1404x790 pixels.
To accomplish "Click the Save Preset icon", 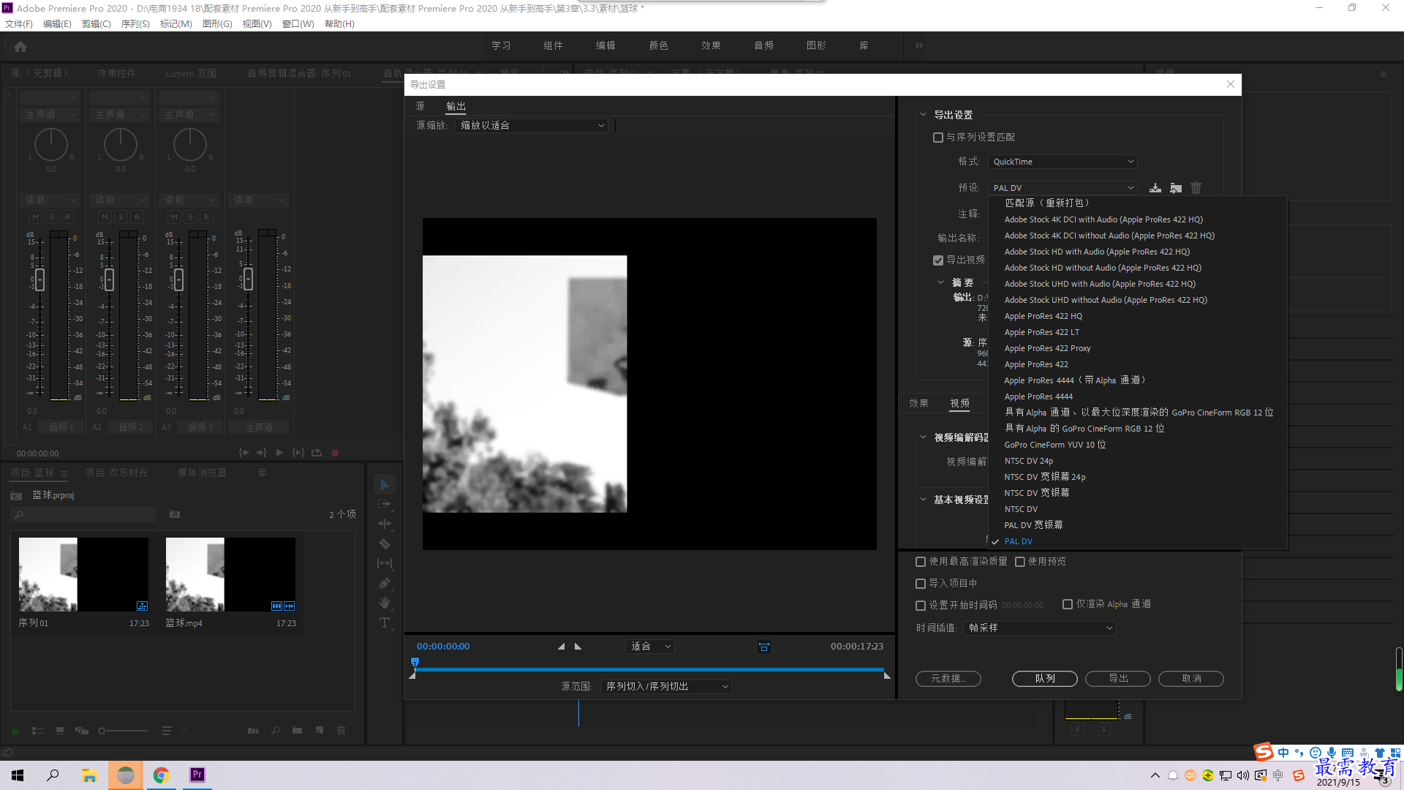I will click(1155, 188).
